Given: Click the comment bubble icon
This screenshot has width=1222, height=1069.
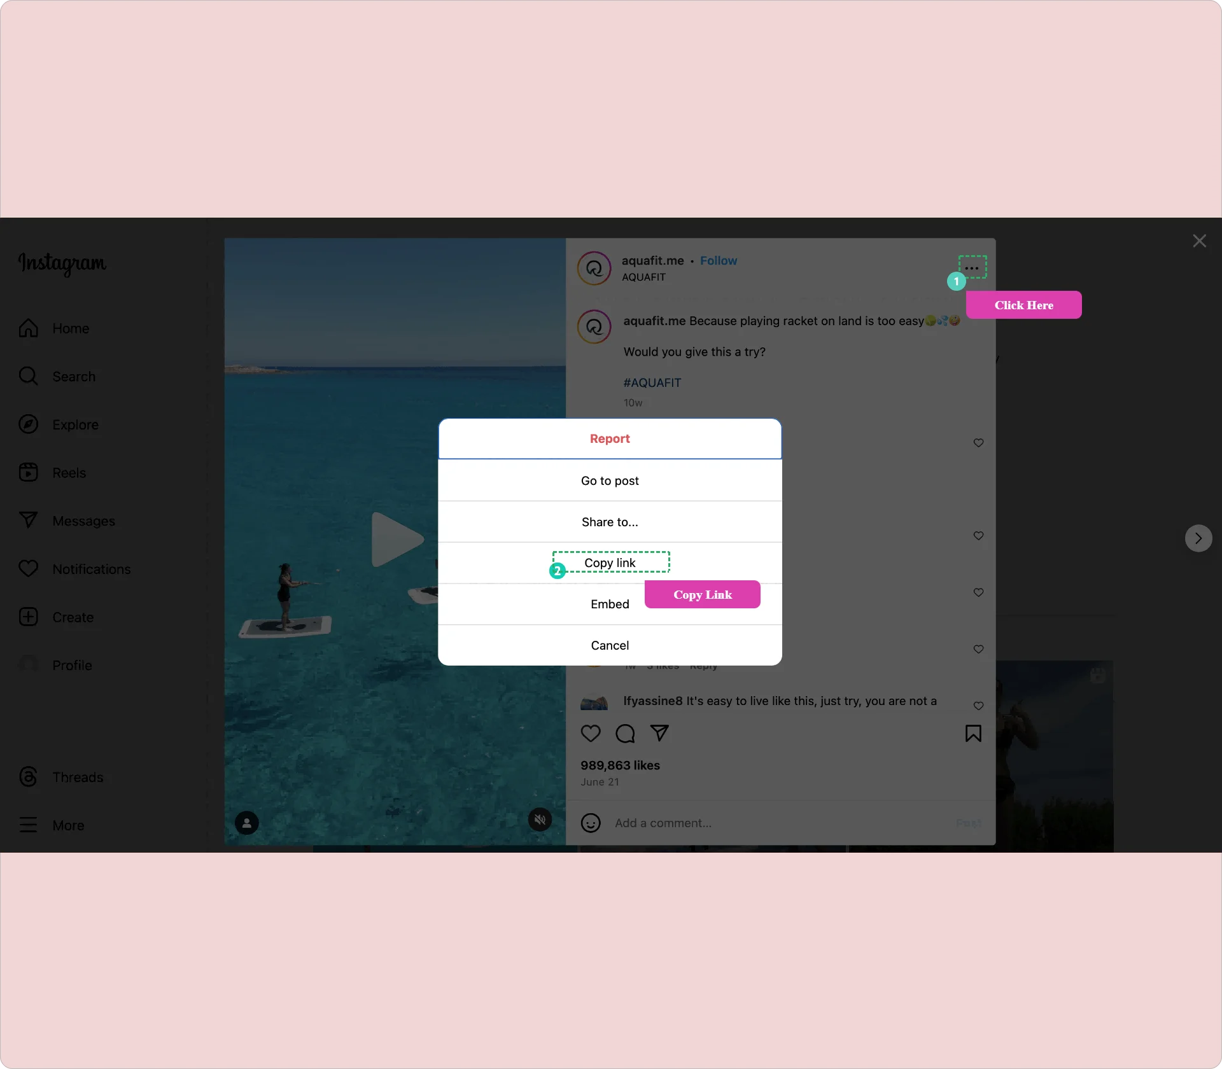Looking at the screenshot, I should tap(624, 732).
